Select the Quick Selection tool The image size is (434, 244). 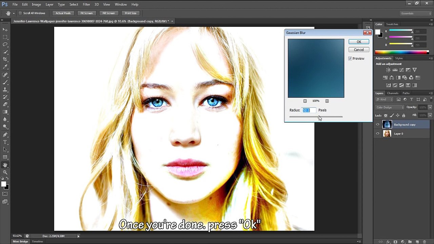5,52
